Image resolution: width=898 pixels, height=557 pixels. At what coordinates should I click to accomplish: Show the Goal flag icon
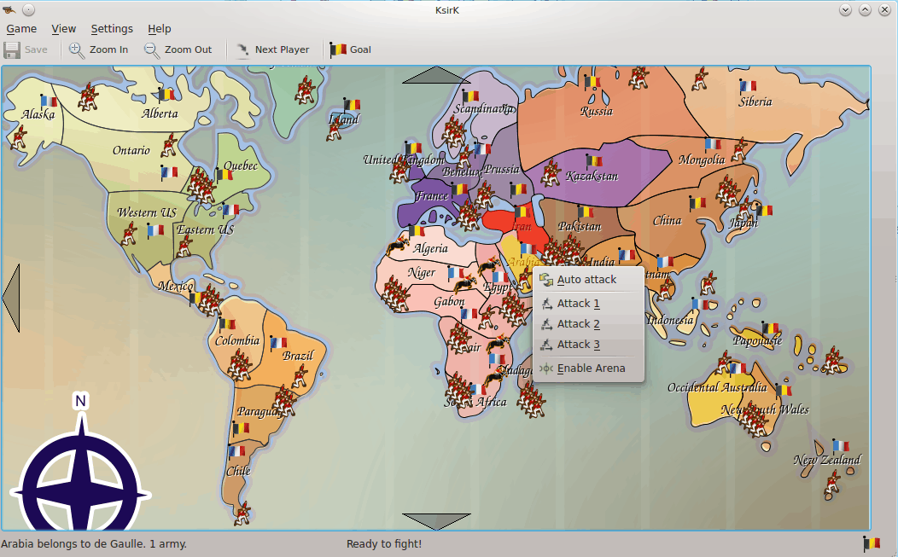[338, 49]
